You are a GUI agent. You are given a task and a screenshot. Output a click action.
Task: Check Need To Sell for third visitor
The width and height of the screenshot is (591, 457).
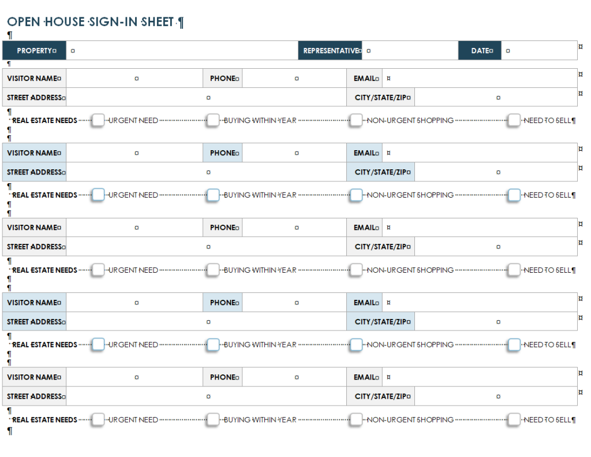[x=514, y=270]
